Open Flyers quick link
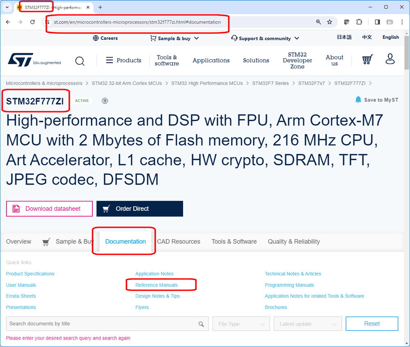The image size is (410, 347). click(x=142, y=307)
